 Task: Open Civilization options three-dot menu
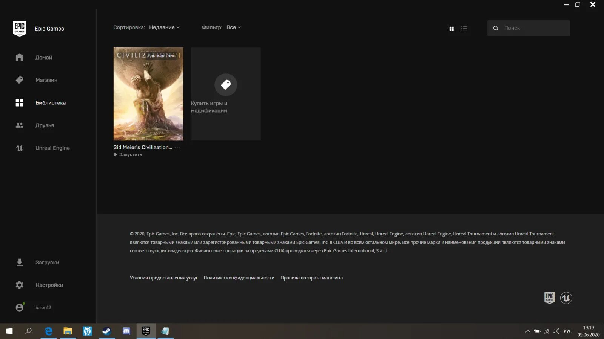click(x=177, y=148)
